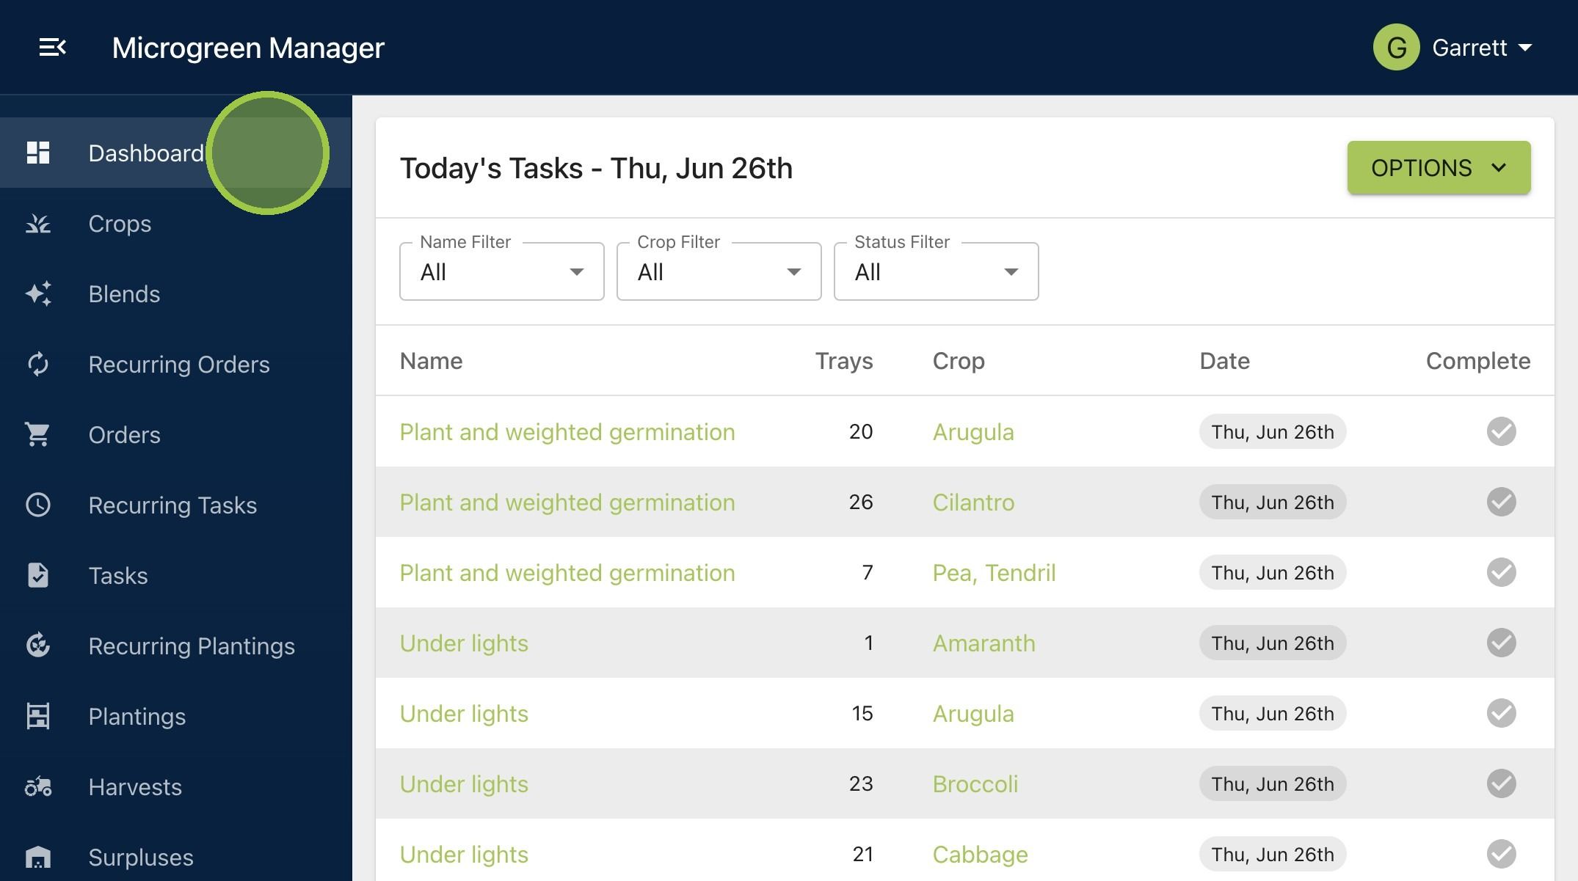Click the Orders shopping cart icon
The height and width of the screenshot is (881, 1578).
(x=37, y=434)
